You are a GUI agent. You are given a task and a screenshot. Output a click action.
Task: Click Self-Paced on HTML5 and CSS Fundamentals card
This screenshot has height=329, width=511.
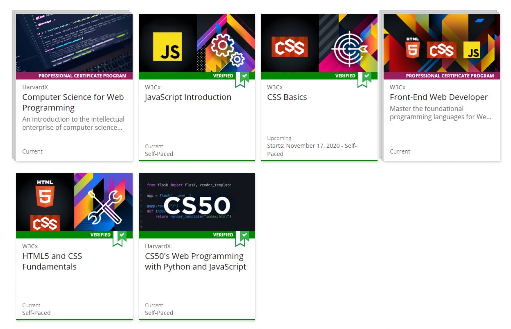[36, 313]
